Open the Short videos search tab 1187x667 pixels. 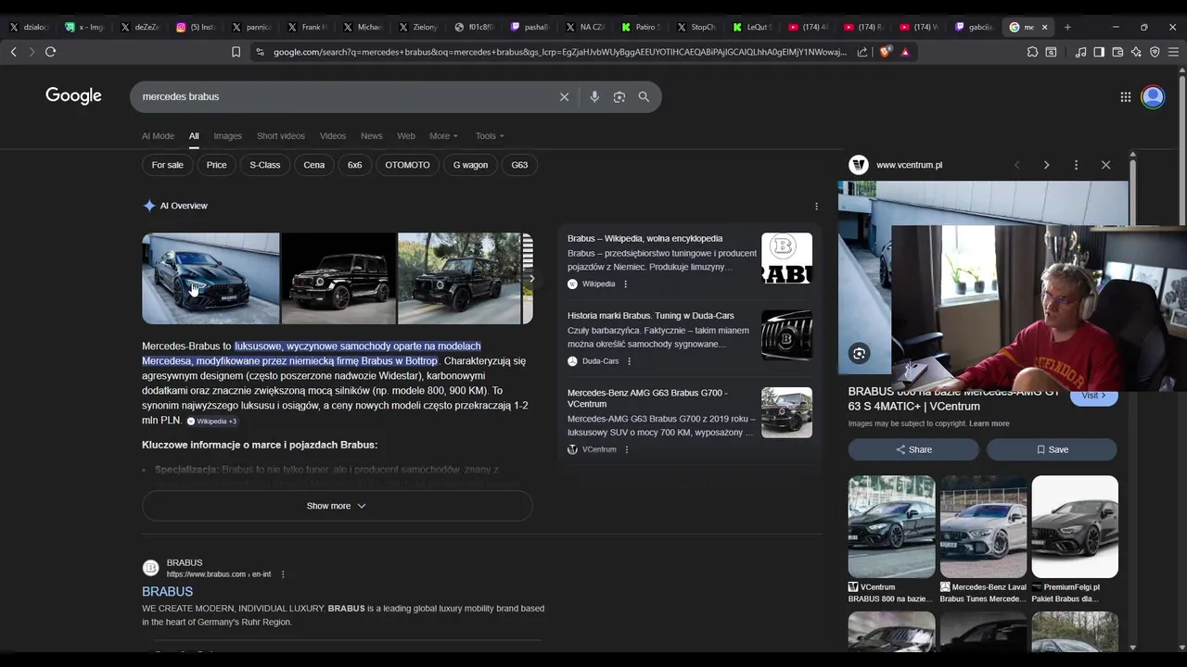point(281,136)
